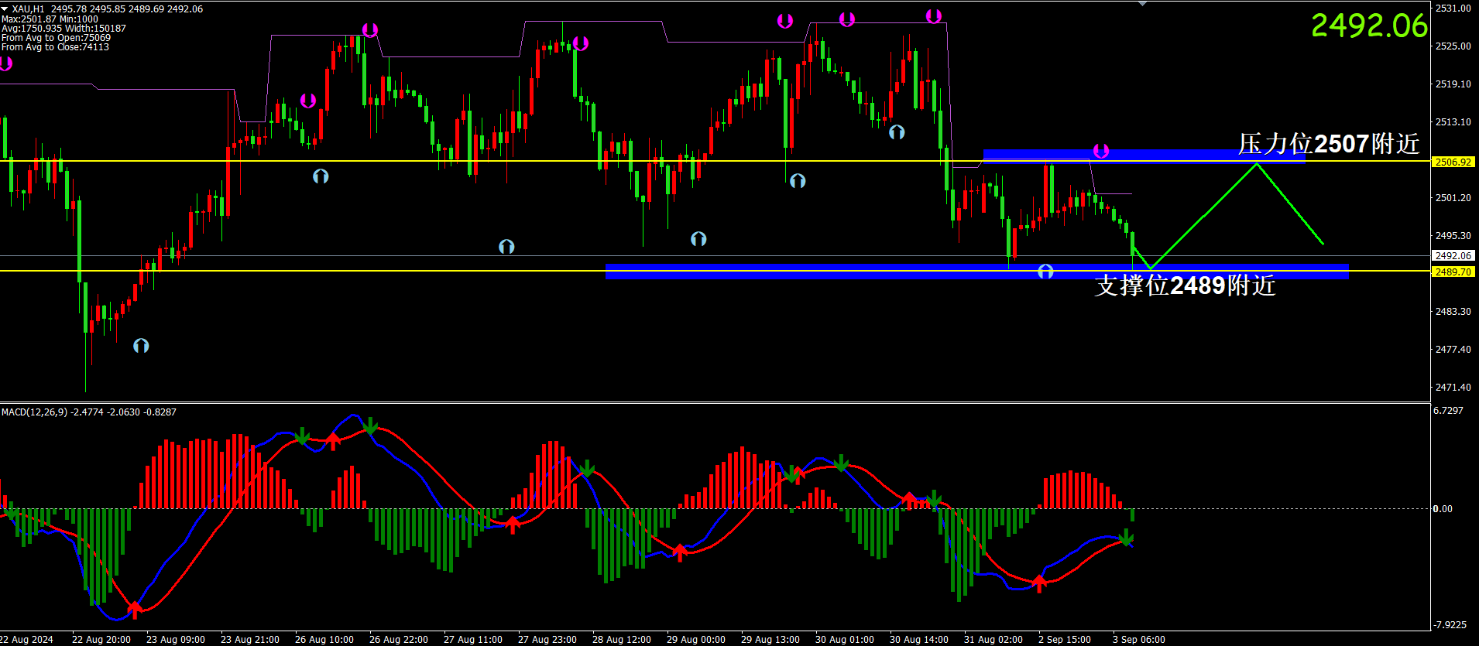Click the 23 Aug 09:00 time label
Viewport: 1479px width, 646px height.
tap(176, 639)
